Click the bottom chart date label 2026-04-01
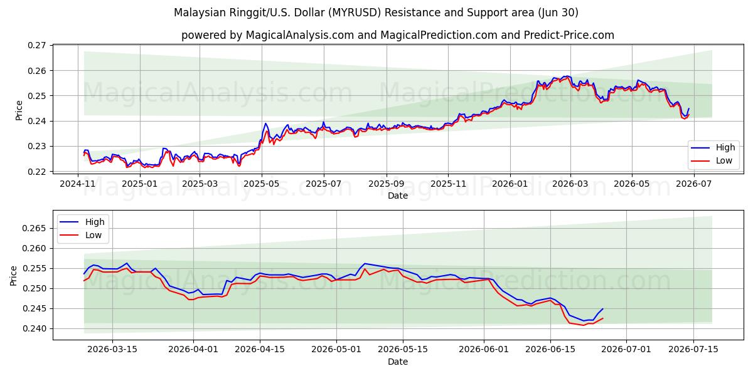Viewport: 753px width, 376px height. [193, 350]
